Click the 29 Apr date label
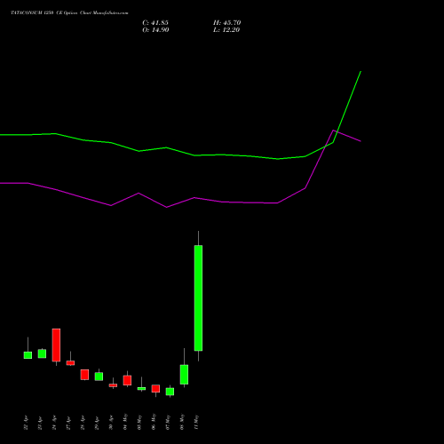444x444 pixels. click(x=97, y=423)
